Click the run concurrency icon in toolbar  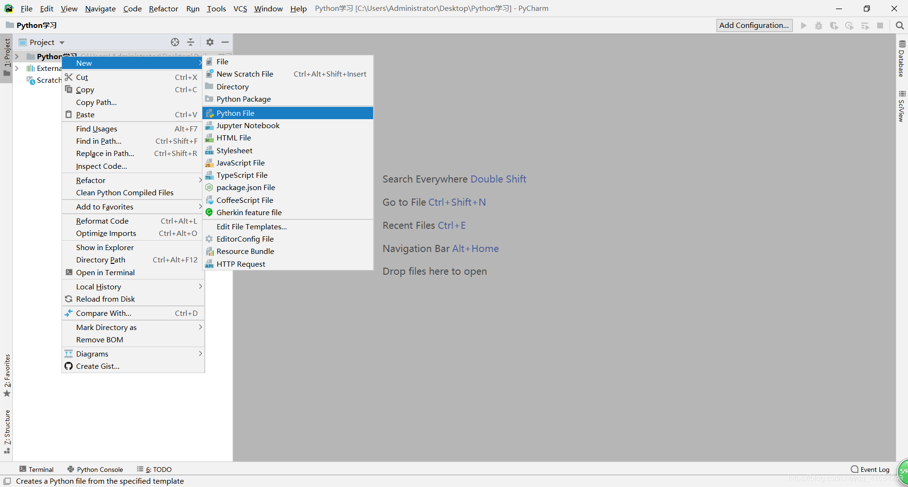tap(865, 26)
